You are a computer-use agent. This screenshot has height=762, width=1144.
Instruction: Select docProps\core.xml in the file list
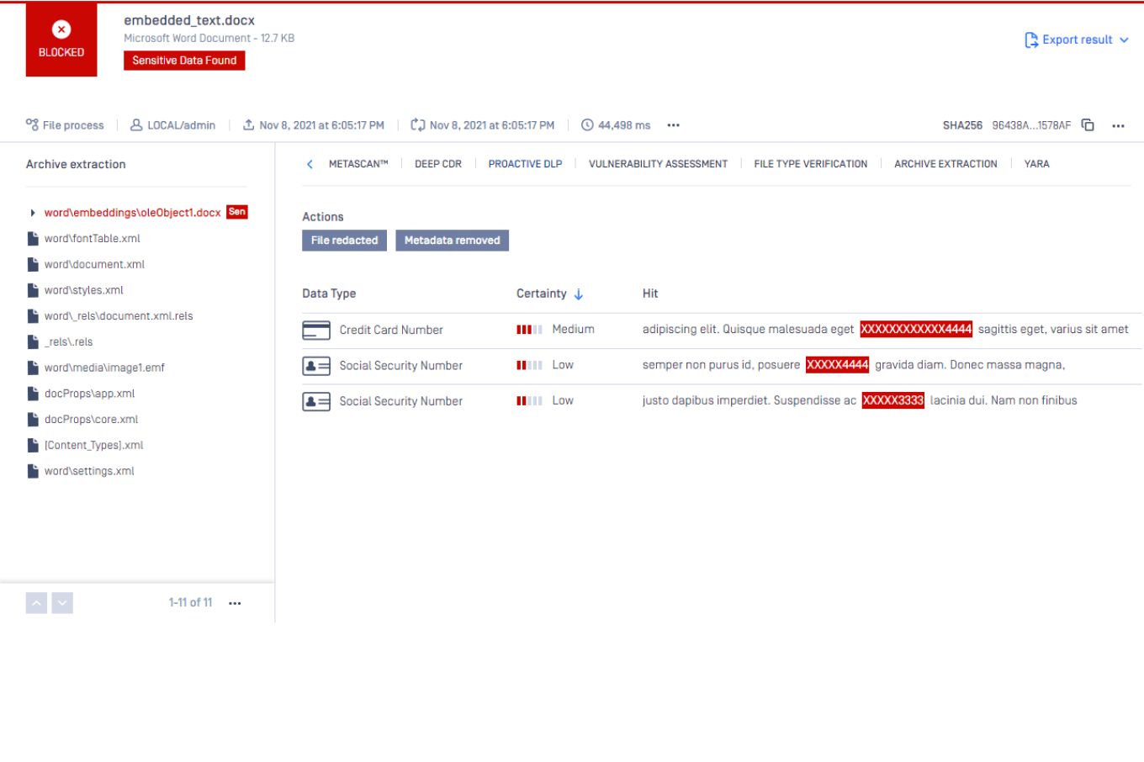pos(91,419)
